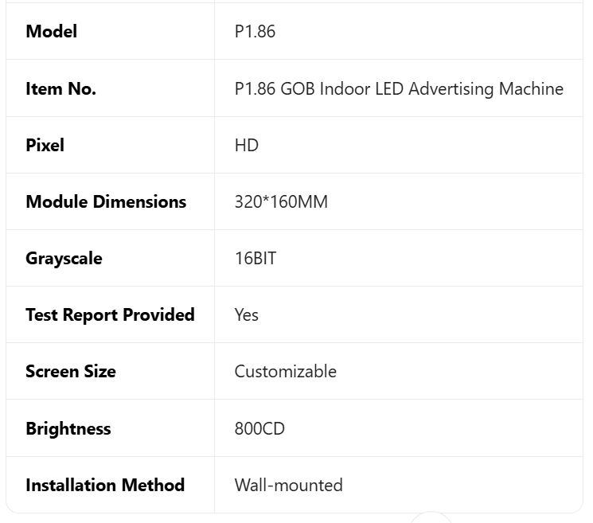Click the Pixel row label
Screen dimensions: 593x523
point(45,146)
